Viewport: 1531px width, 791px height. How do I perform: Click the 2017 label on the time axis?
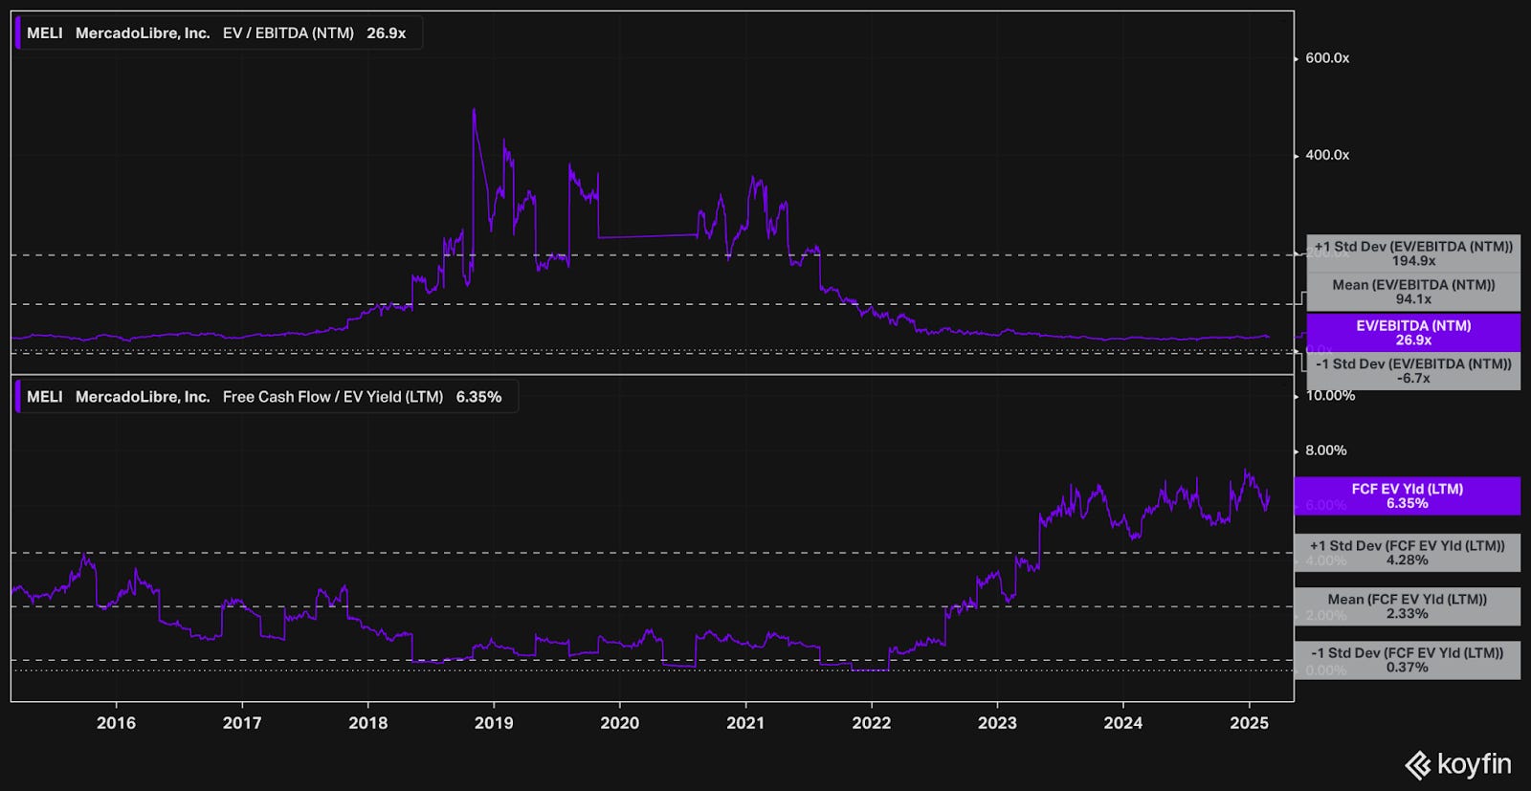pyautogui.click(x=242, y=723)
